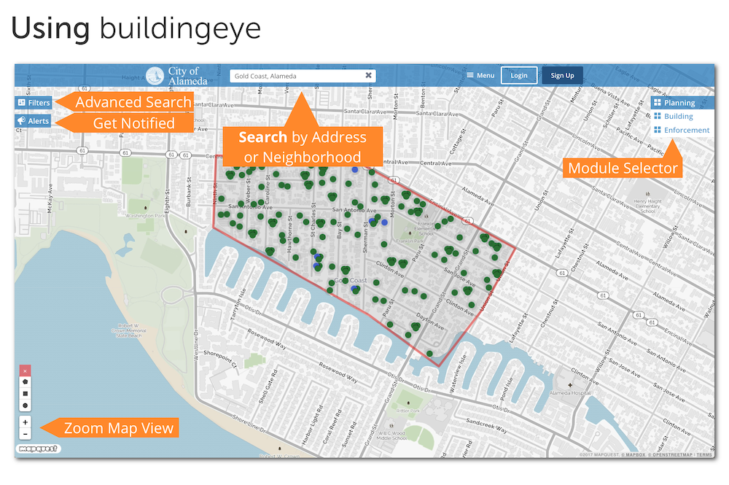Select the square drawing tool
The image size is (729, 485).
tap(25, 394)
